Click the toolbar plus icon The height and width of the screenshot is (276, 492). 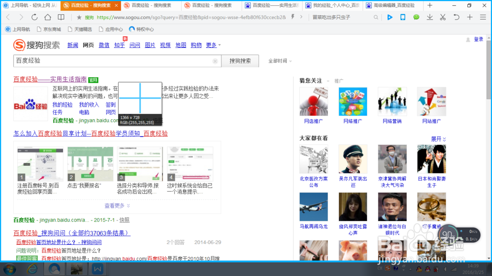(470, 17)
